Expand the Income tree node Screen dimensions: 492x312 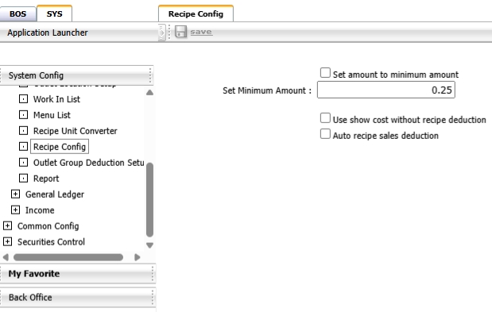click(15, 210)
